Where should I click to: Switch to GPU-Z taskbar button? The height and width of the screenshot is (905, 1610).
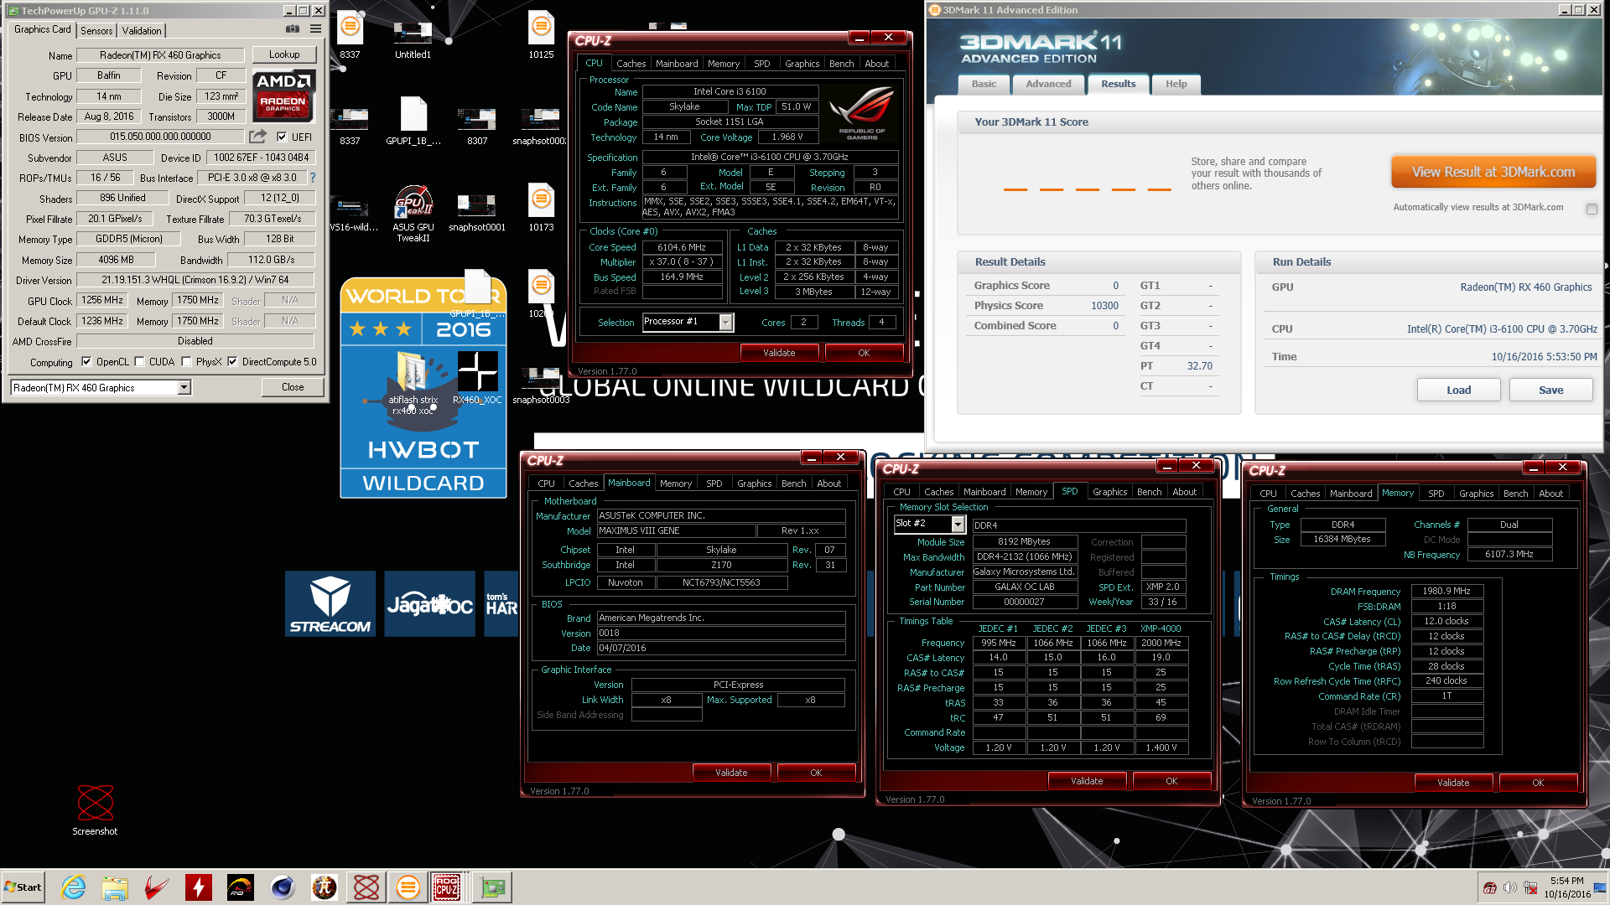point(492,887)
